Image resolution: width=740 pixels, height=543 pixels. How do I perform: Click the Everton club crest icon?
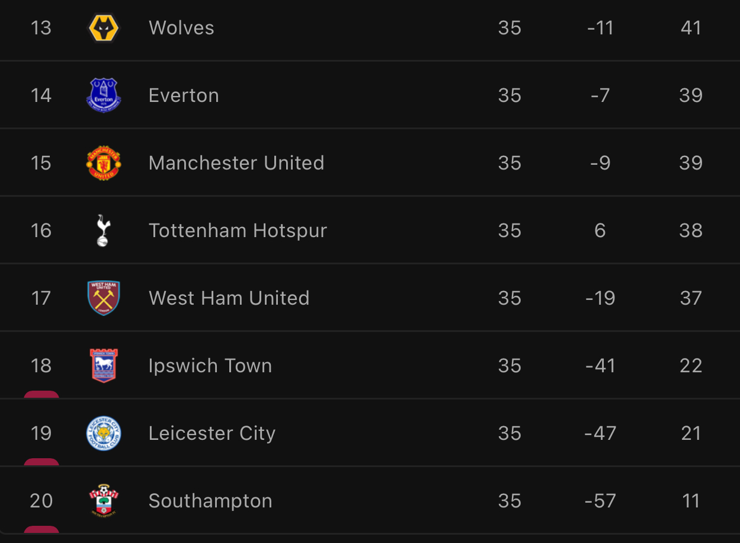coord(104,95)
